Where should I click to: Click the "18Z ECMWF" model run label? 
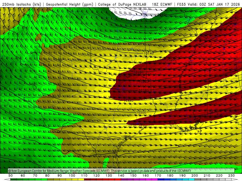(162, 4)
